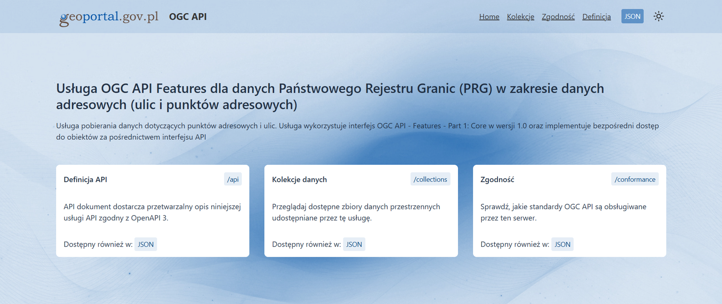Toggle the light/dark theme sun icon
The height and width of the screenshot is (304, 722).
(658, 17)
